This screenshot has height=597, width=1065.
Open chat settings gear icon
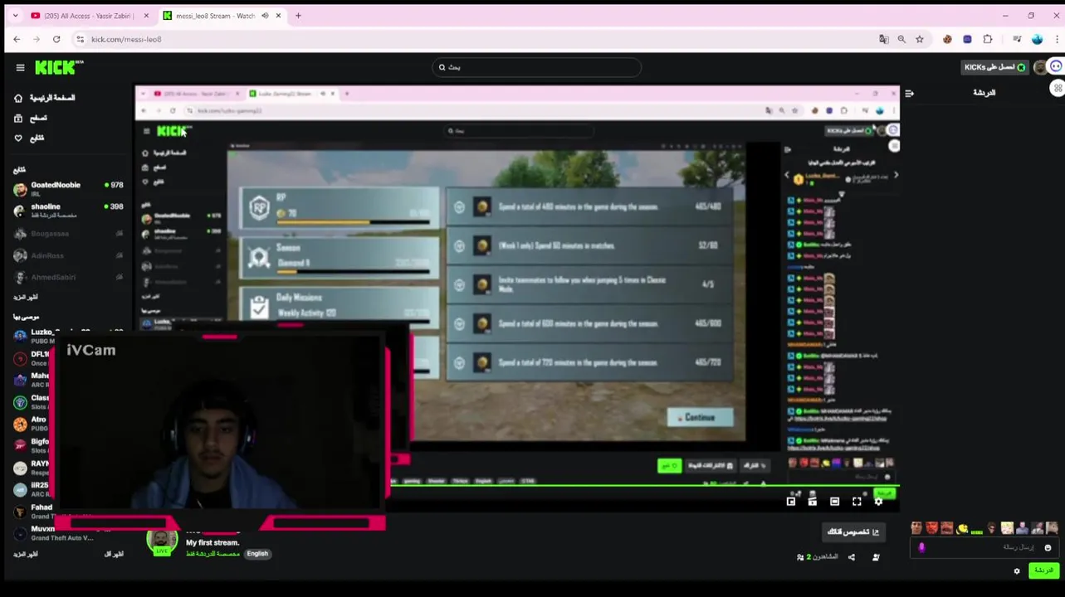(1017, 570)
